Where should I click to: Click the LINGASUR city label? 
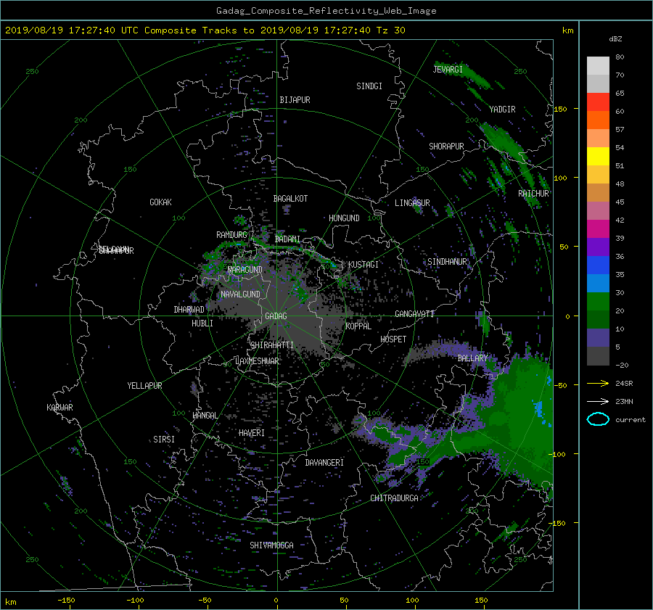pos(412,203)
